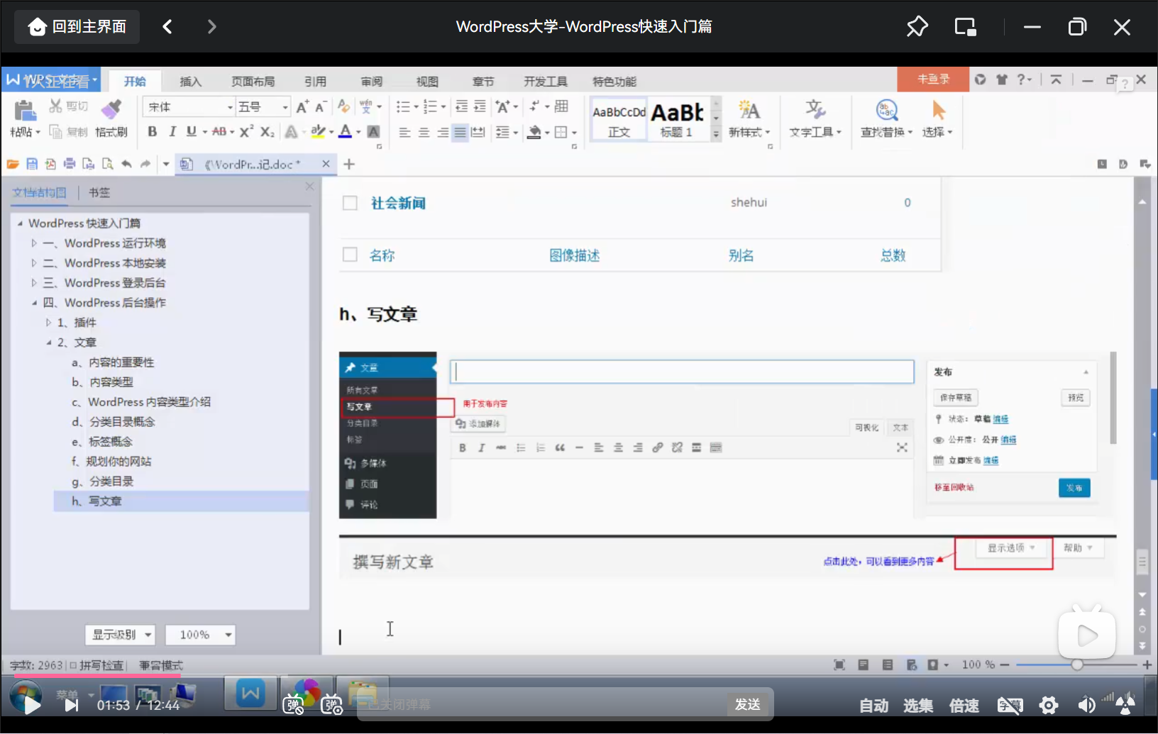Screen dimensions: 1158x734
Task: Apply underline formatting icon
Action: tap(191, 132)
